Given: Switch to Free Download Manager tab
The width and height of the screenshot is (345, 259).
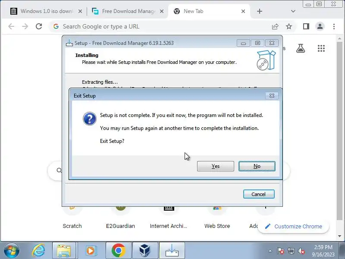Looking at the screenshot, I should pyautogui.click(x=128, y=11).
